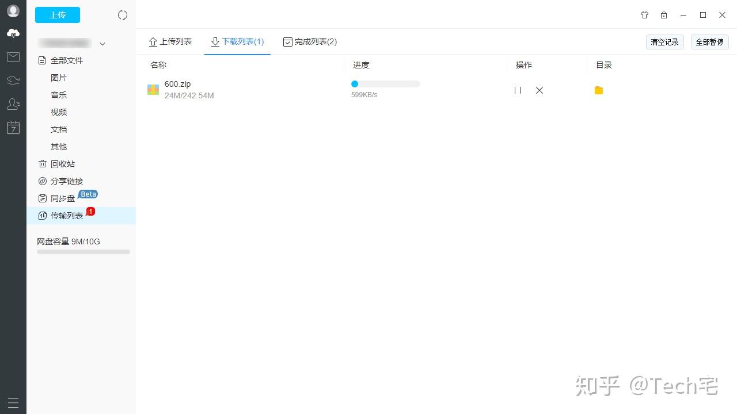Maximize the application window
737x414 pixels.
[x=703, y=15]
